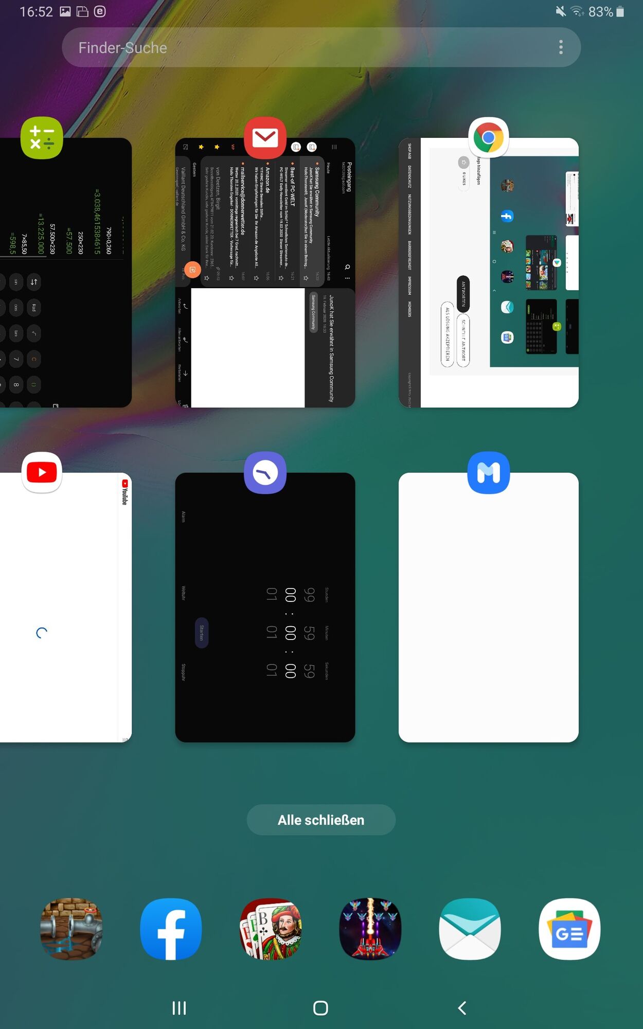Viewport: 643px width, 1029px height.
Task: Open the picture notification in status bar
Action: (x=65, y=11)
